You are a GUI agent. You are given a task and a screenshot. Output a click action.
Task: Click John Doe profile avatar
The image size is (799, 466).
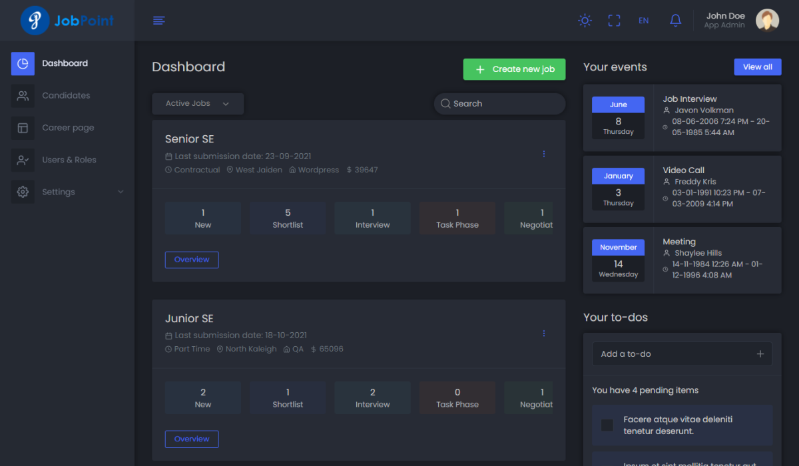[767, 21]
